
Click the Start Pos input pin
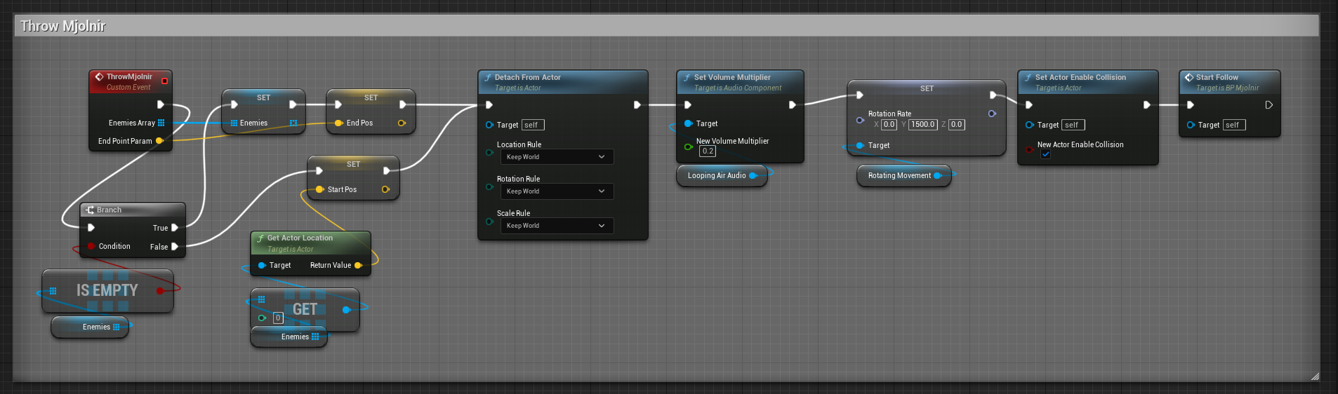pos(319,189)
